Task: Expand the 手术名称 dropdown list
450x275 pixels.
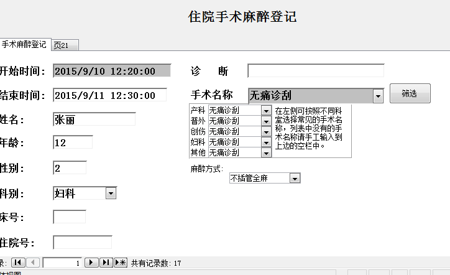Action: click(x=378, y=96)
